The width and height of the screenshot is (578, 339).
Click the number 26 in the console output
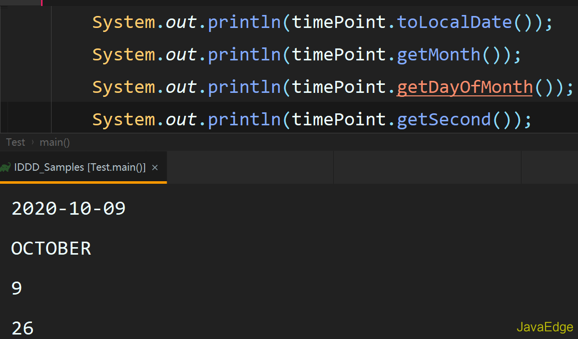click(x=22, y=328)
